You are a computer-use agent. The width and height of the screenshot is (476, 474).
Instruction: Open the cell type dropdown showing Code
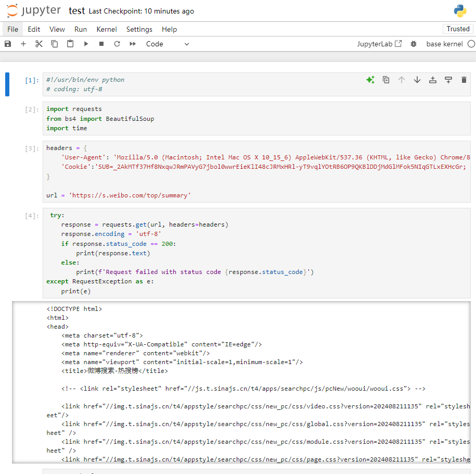coord(168,44)
